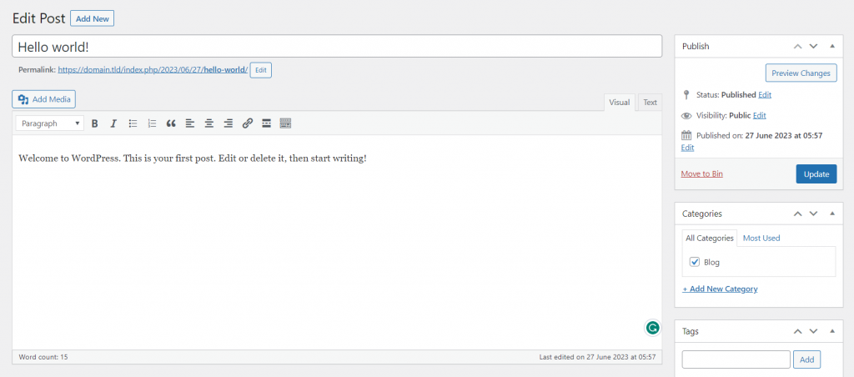
Task: Insert a bulleted list
Action: 133,123
